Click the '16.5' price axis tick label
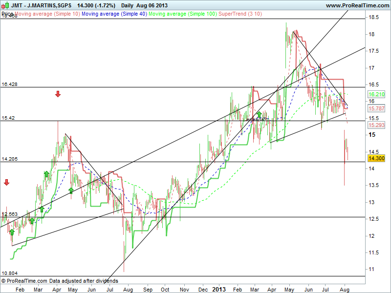 (x=373, y=84)
